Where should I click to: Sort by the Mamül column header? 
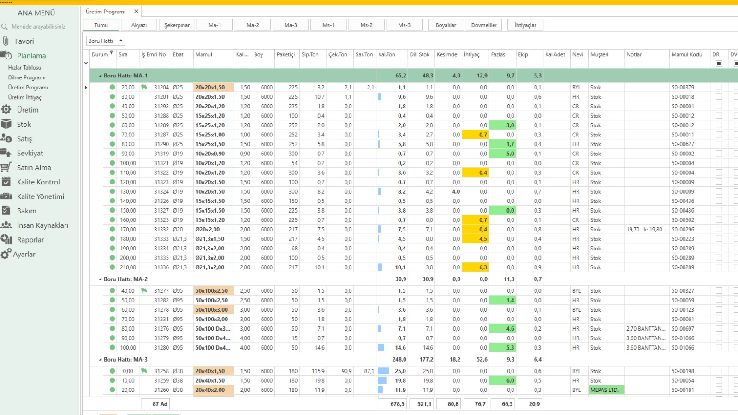(x=214, y=54)
